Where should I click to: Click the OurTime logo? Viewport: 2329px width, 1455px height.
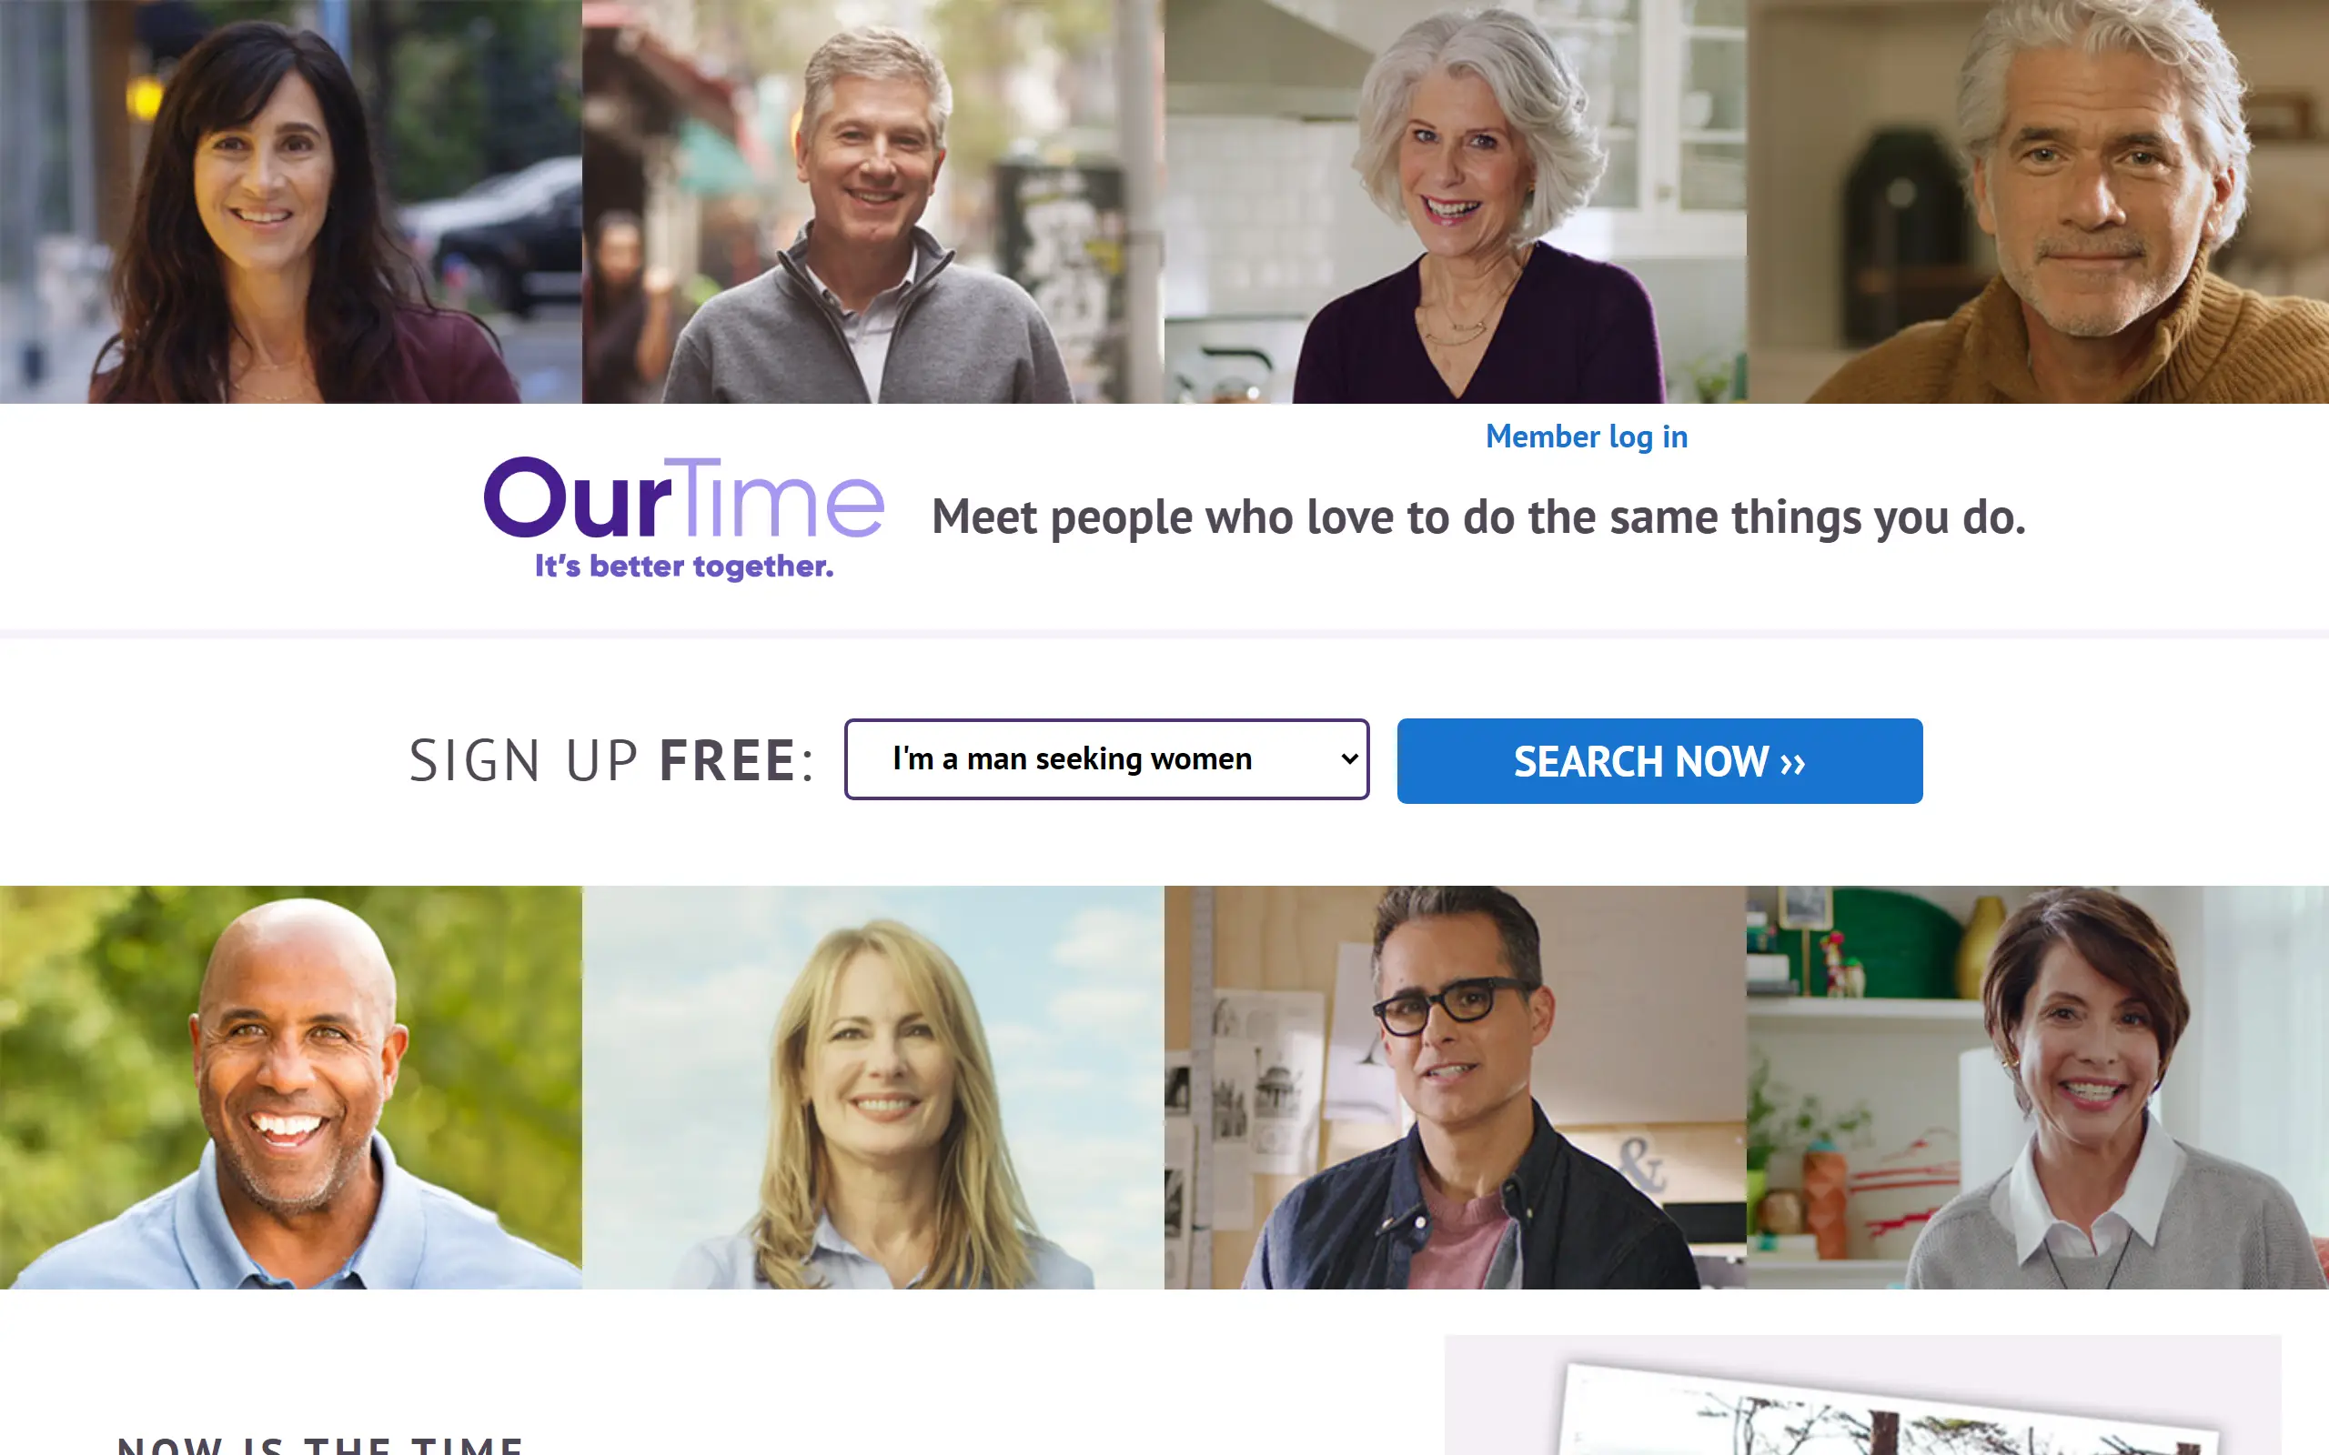683,517
